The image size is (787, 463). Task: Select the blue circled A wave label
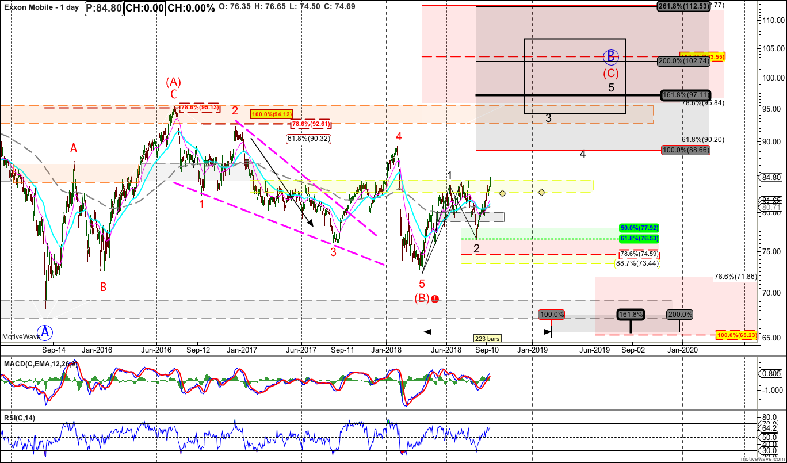(x=46, y=332)
